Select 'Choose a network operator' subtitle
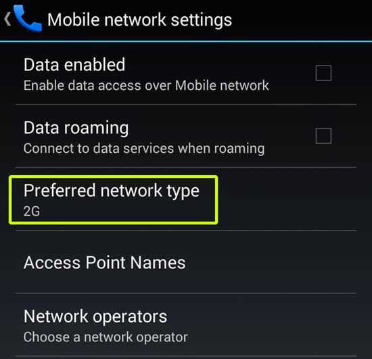372x359 pixels. pyautogui.click(x=106, y=337)
